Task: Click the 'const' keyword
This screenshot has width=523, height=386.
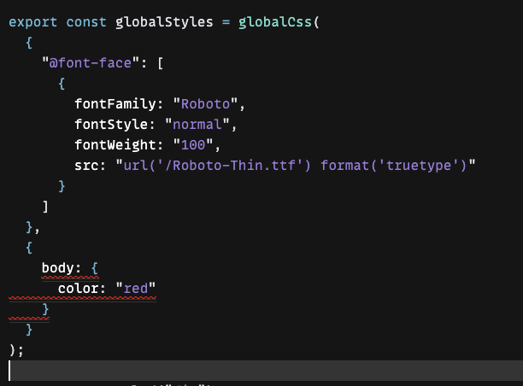Action: coord(86,22)
